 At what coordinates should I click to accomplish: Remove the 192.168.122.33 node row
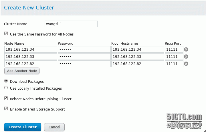186,57
